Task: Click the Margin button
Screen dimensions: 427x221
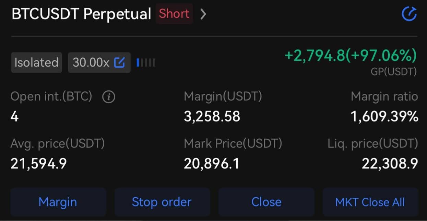Action: tap(58, 202)
